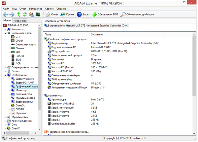Click the Бэкап toolbar button

pos(83,15)
